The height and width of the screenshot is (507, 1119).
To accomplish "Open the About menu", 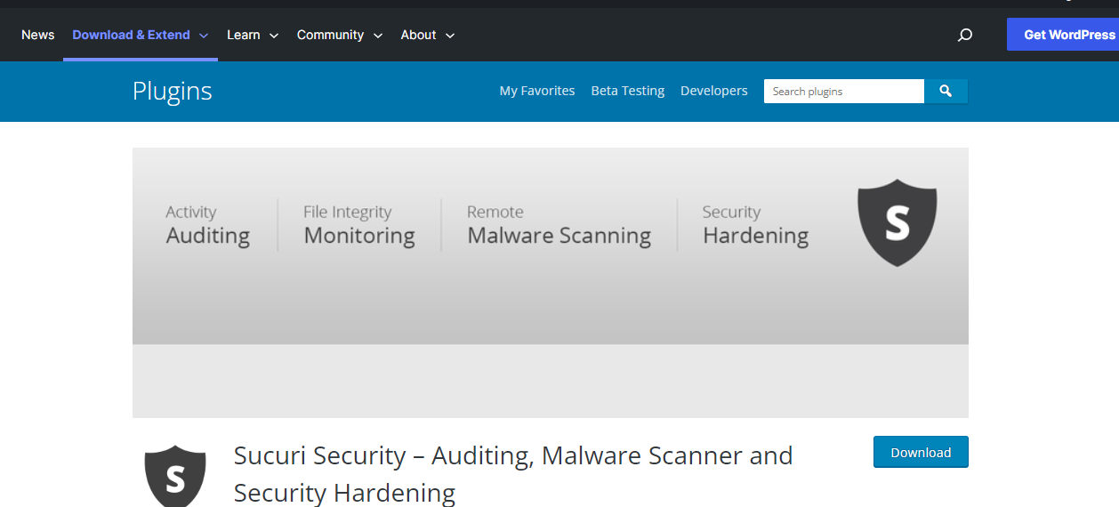I will coord(418,35).
